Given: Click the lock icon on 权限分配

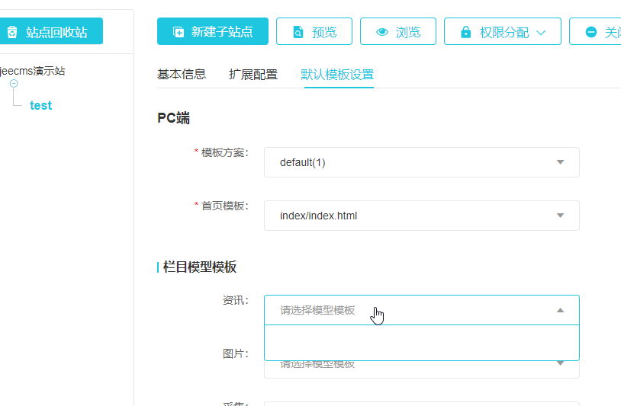Looking at the screenshot, I should [465, 32].
